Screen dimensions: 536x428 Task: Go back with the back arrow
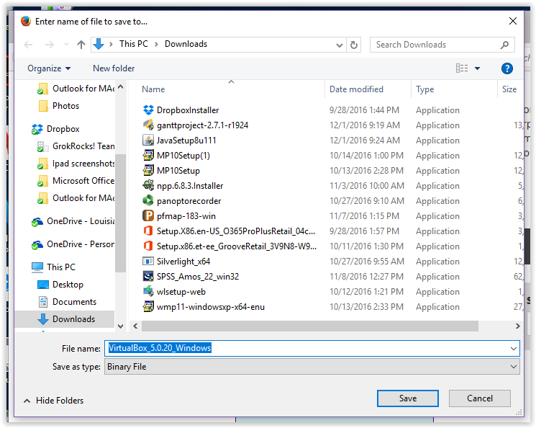tap(28, 45)
